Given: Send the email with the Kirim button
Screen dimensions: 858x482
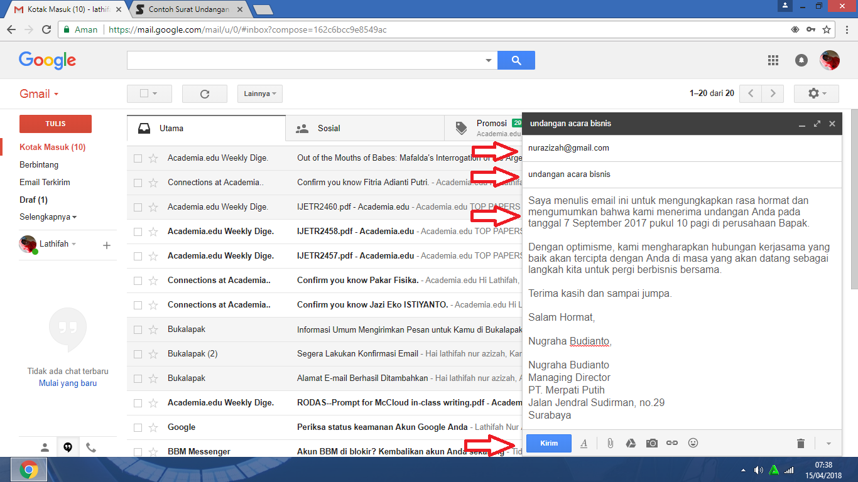Looking at the screenshot, I should point(548,442).
